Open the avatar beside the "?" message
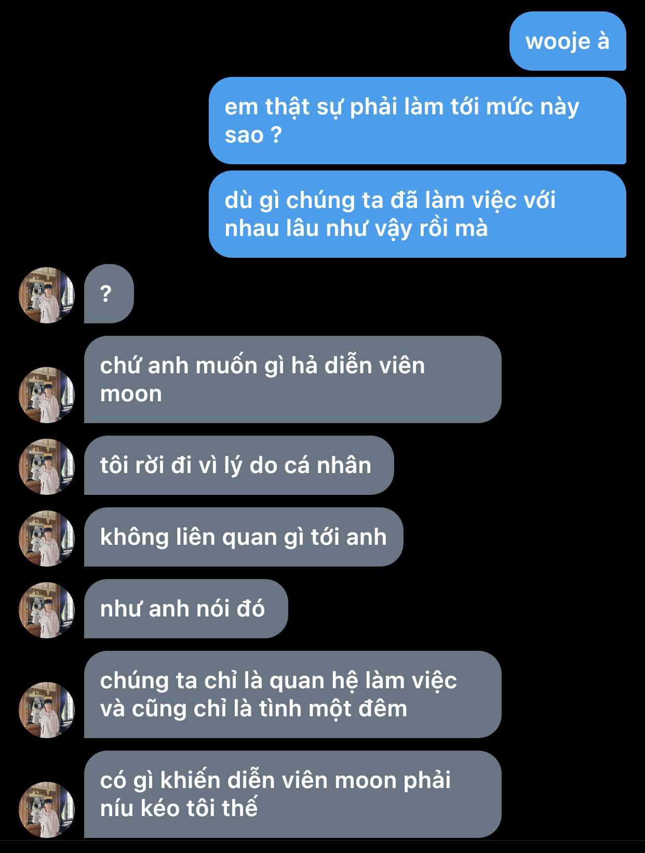645x853 pixels. click(x=47, y=295)
